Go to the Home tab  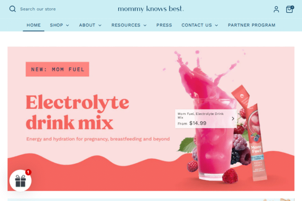point(33,25)
